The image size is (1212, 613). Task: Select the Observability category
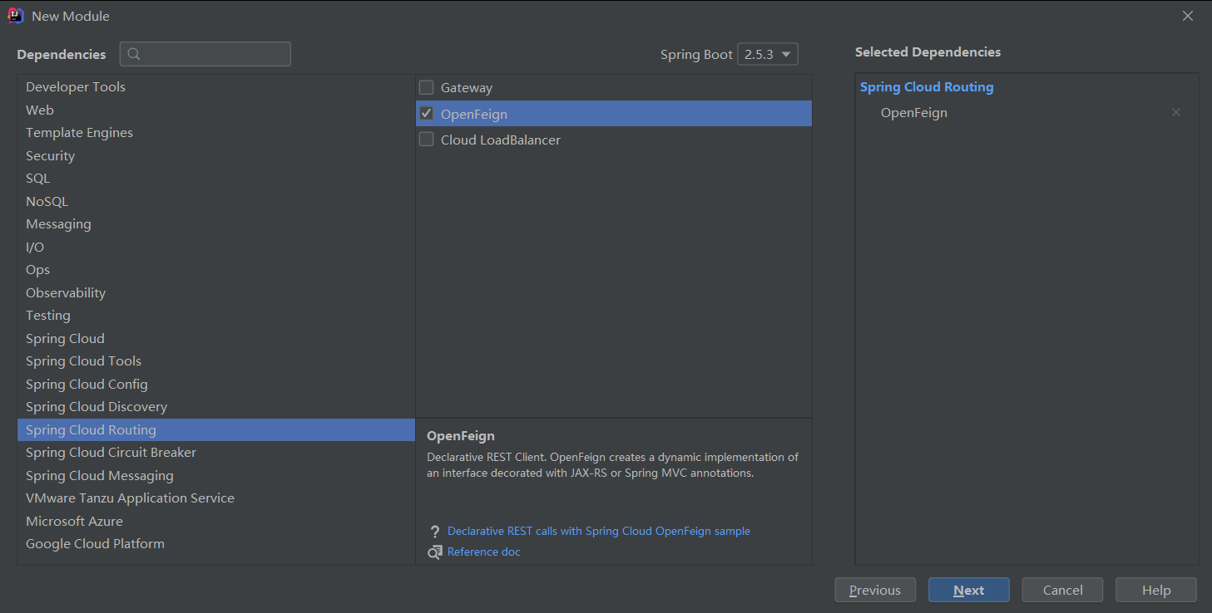[x=216, y=292]
